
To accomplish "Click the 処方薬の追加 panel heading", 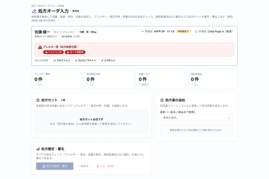I will click(175, 100).
